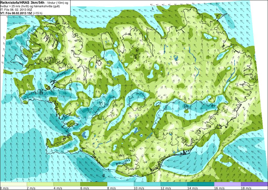The width and height of the screenshot is (268, 190).
Task: Click the "0 m/s" legend label
Action: pos(4,188)
